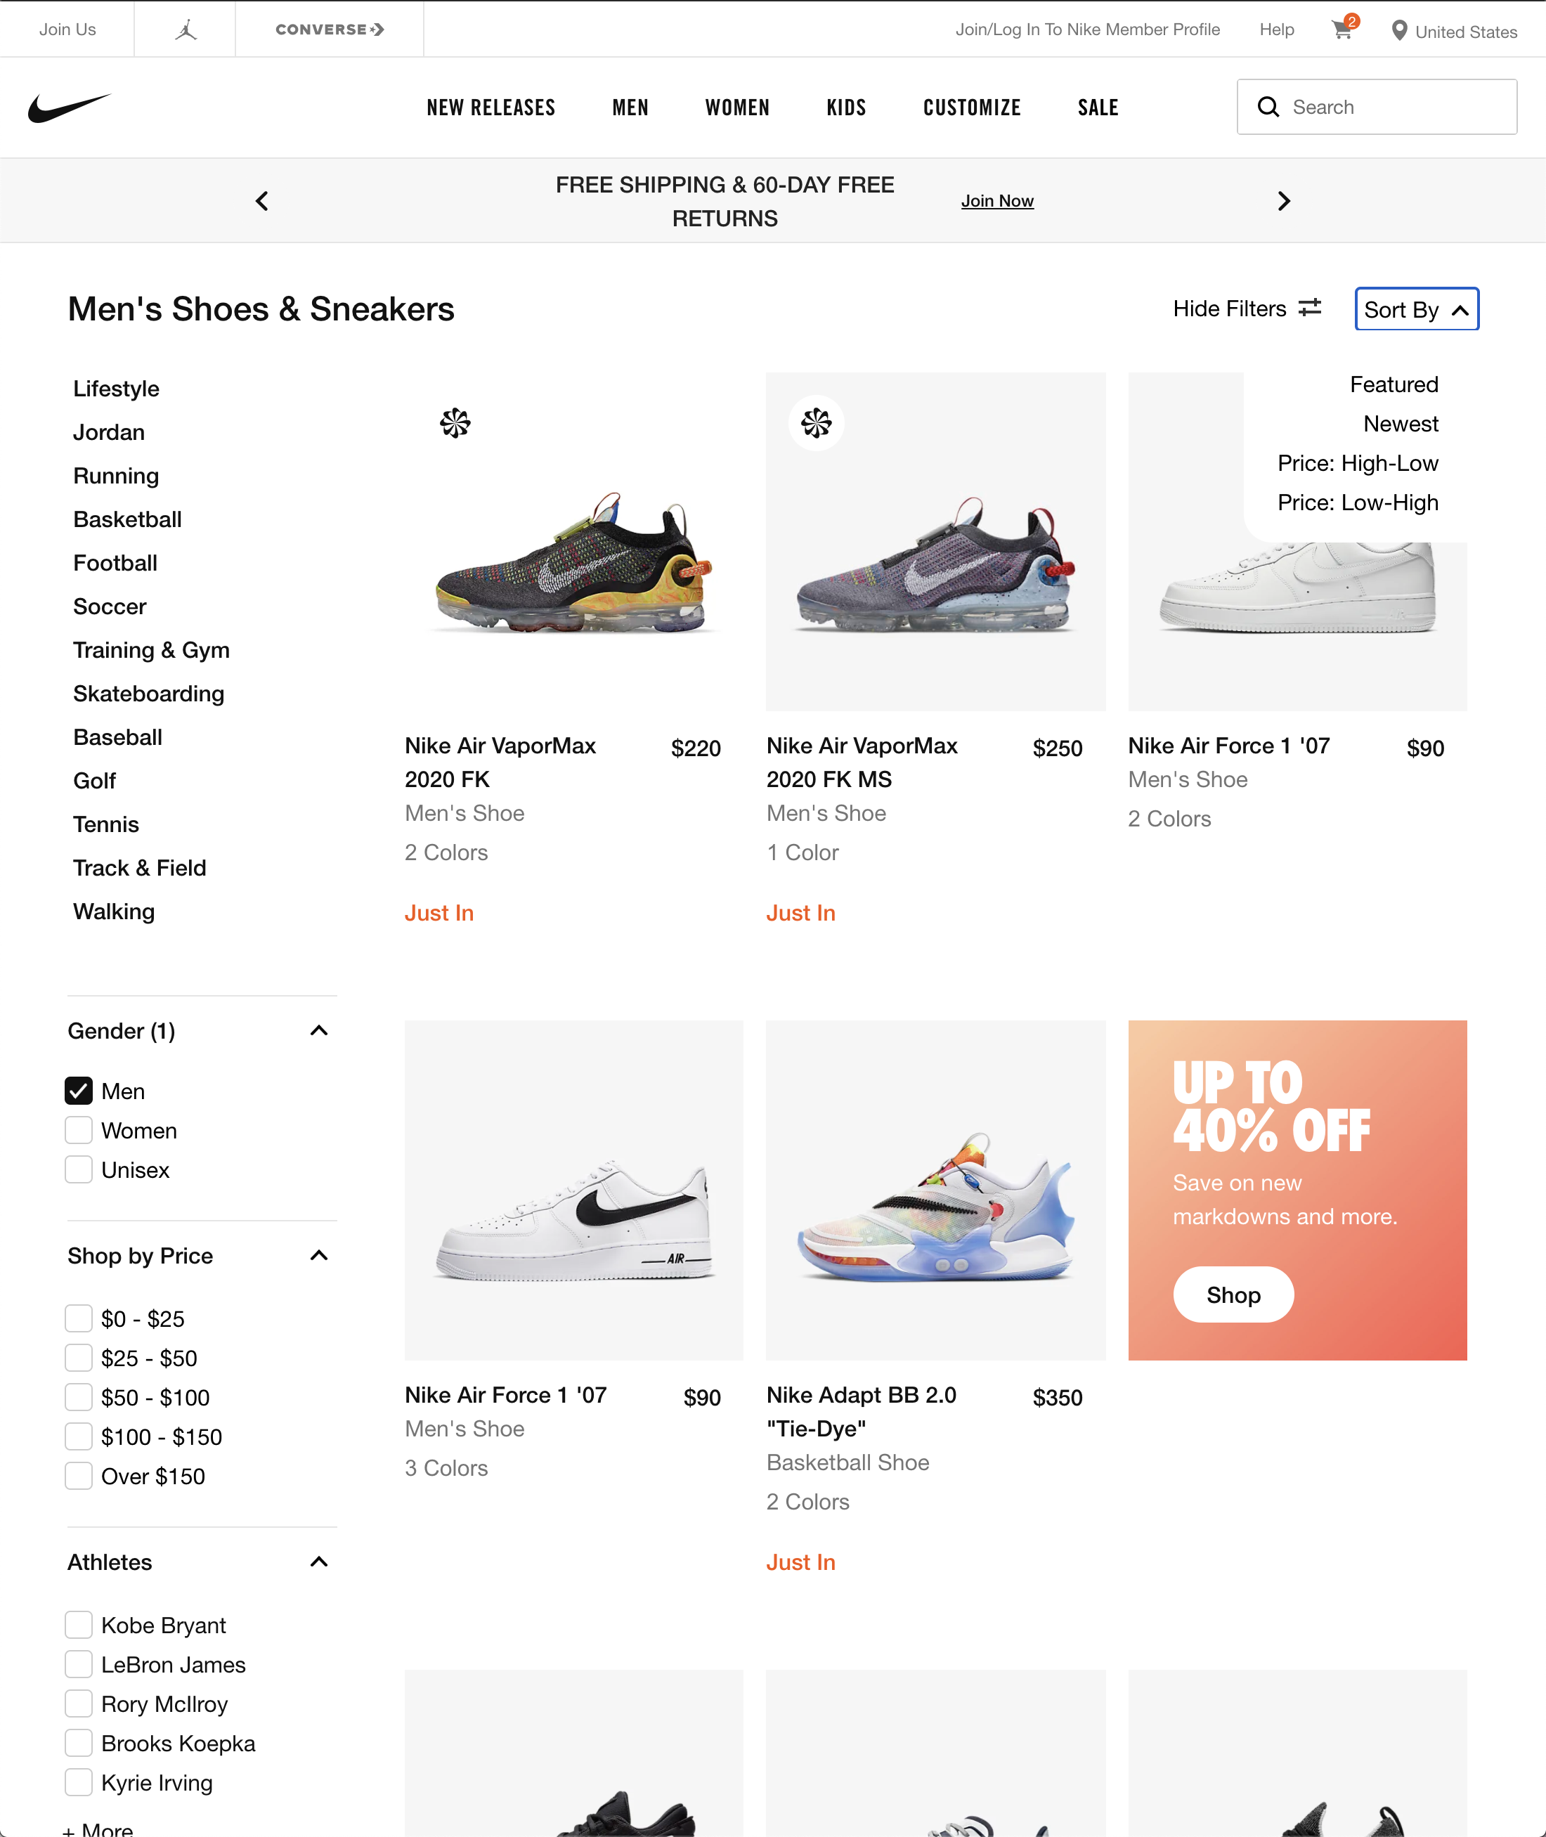Click the sustainability pinwheel on VaporMax 2020 FK

pos(455,423)
